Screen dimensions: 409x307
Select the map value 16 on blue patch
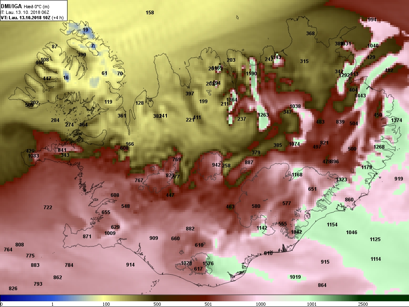click(66, 78)
